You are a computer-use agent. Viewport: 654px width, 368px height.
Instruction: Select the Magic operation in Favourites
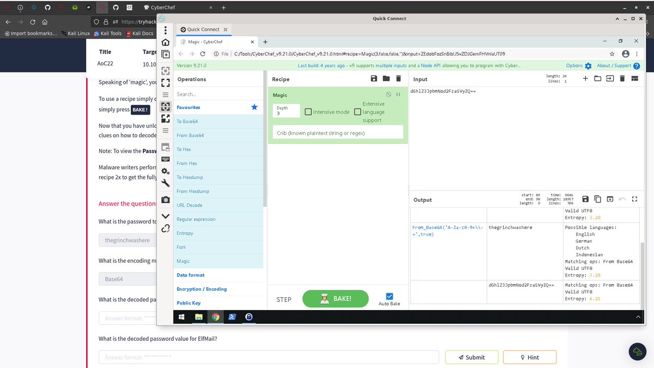(218, 261)
